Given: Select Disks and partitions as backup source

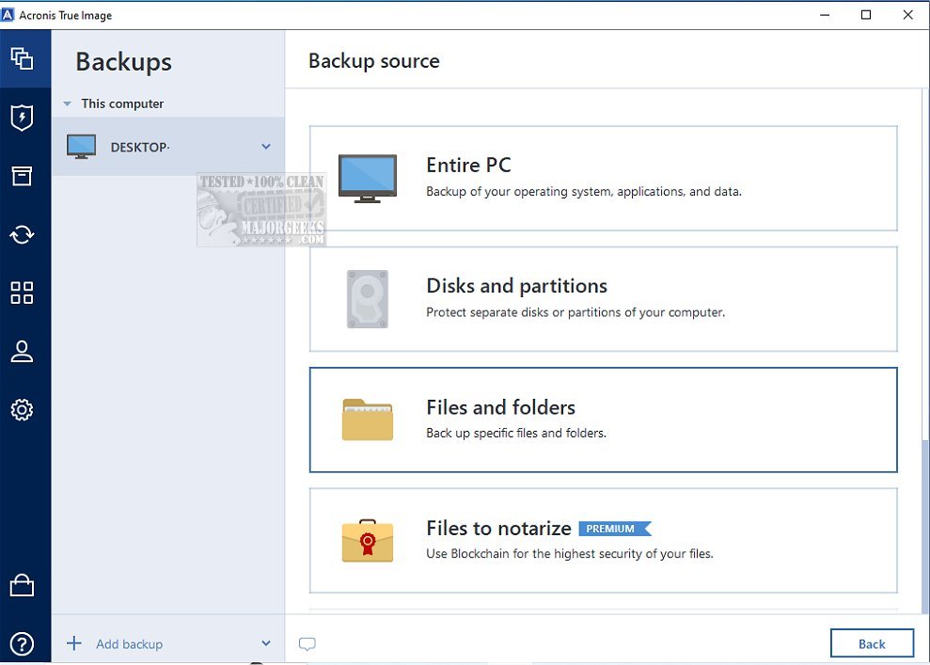Looking at the screenshot, I should pyautogui.click(x=603, y=299).
